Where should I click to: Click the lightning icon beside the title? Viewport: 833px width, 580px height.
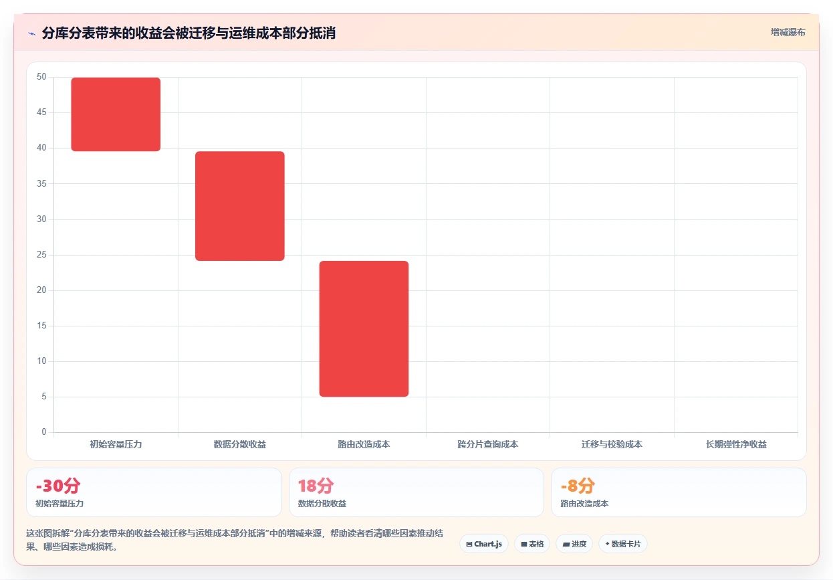point(32,33)
